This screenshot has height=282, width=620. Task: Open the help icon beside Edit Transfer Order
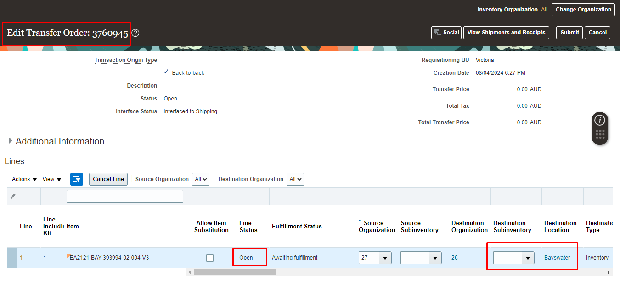(x=135, y=33)
